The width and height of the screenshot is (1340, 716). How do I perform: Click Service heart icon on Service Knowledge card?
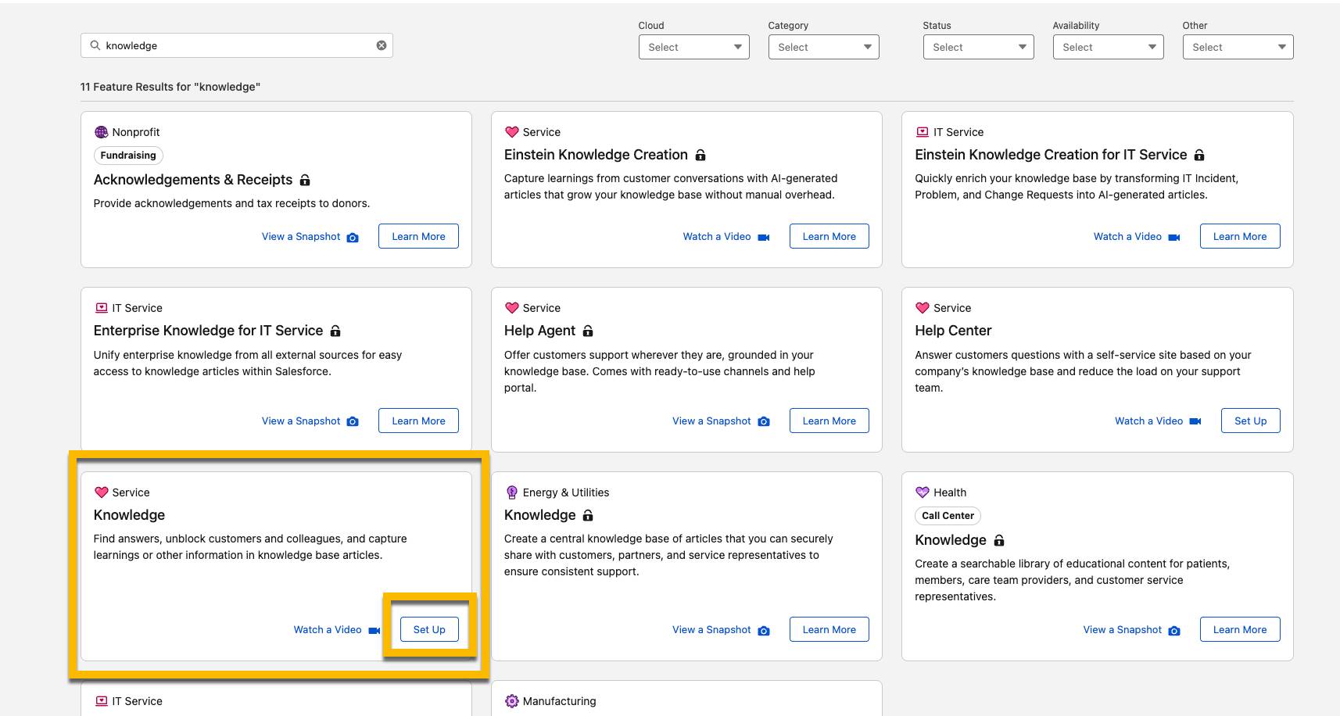click(x=101, y=492)
